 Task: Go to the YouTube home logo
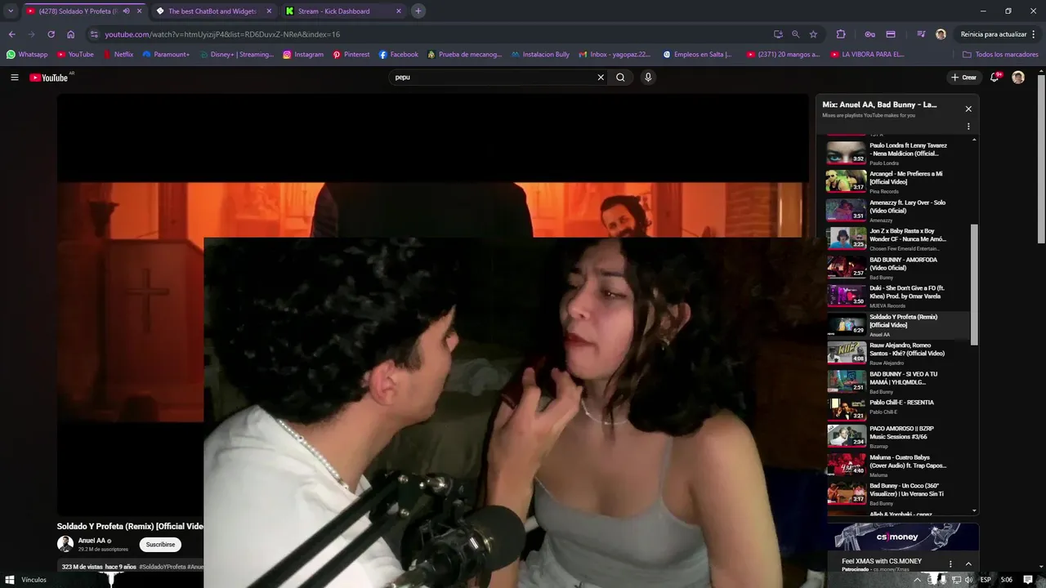click(49, 78)
